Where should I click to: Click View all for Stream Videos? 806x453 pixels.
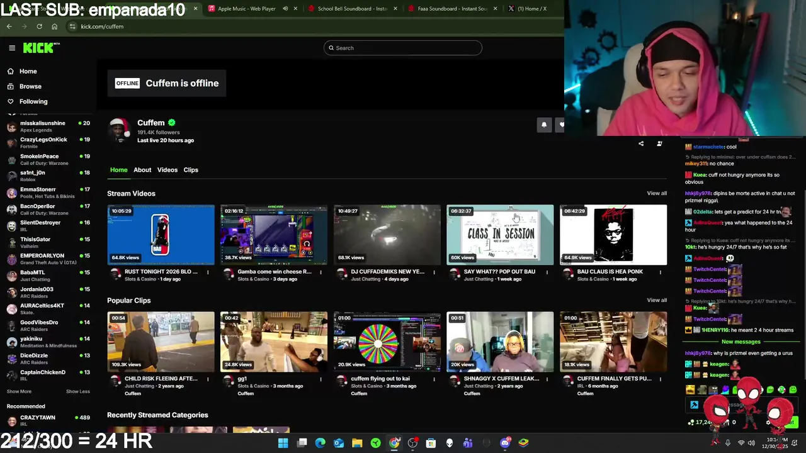coord(657,193)
